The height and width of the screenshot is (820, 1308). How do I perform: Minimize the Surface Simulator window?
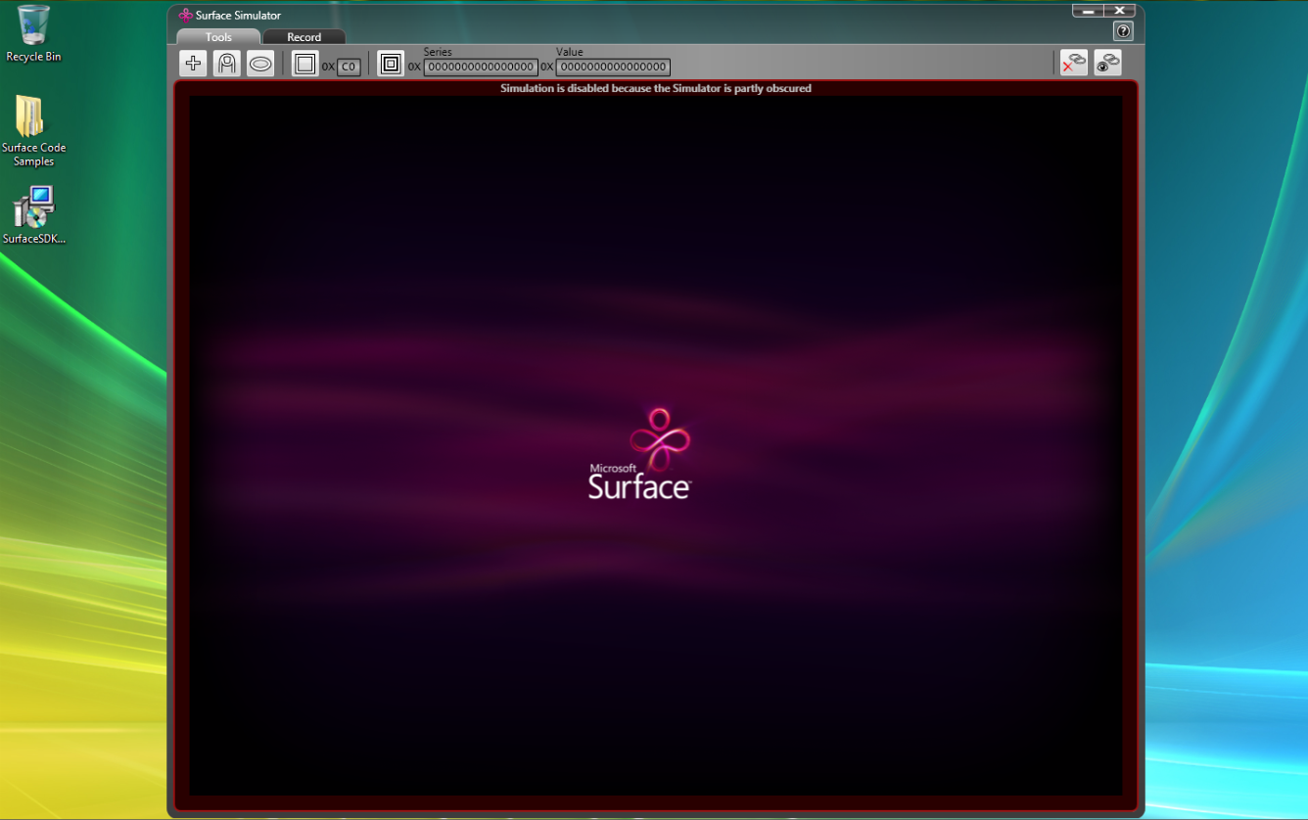[x=1088, y=11]
